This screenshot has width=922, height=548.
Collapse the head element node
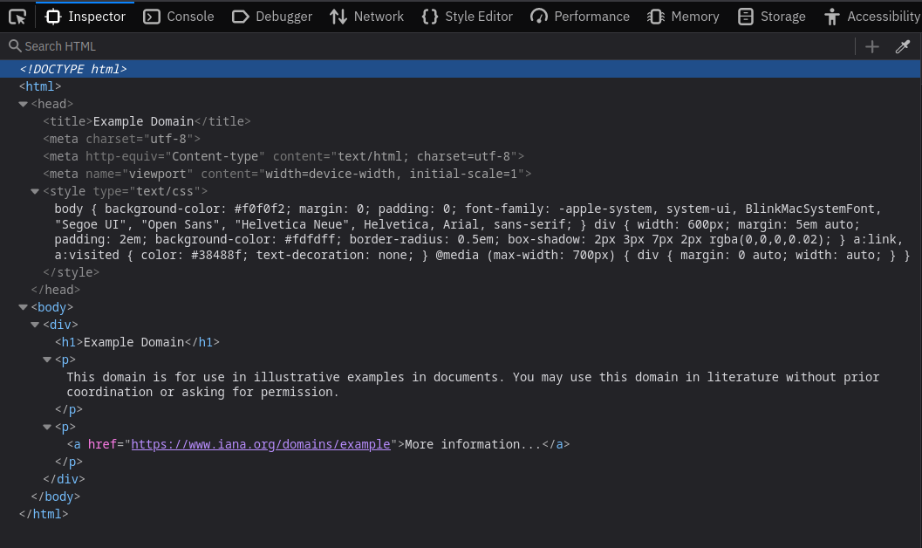tap(24, 104)
